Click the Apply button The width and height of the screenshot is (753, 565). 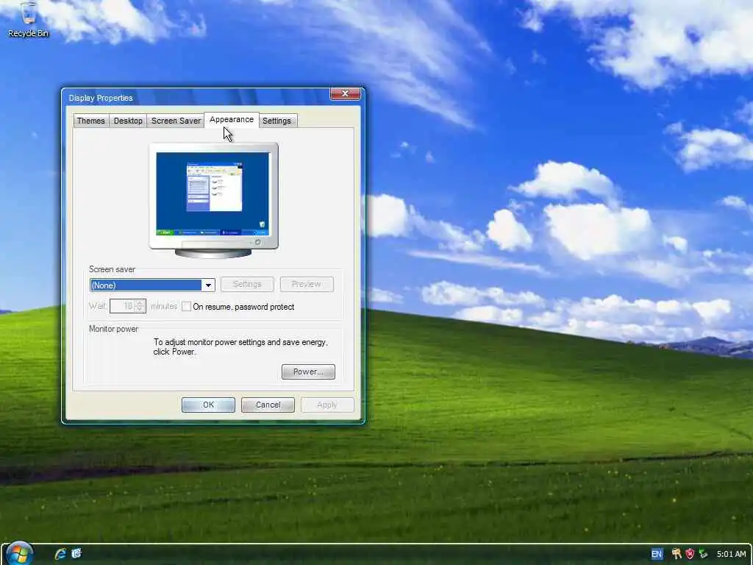[327, 405]
